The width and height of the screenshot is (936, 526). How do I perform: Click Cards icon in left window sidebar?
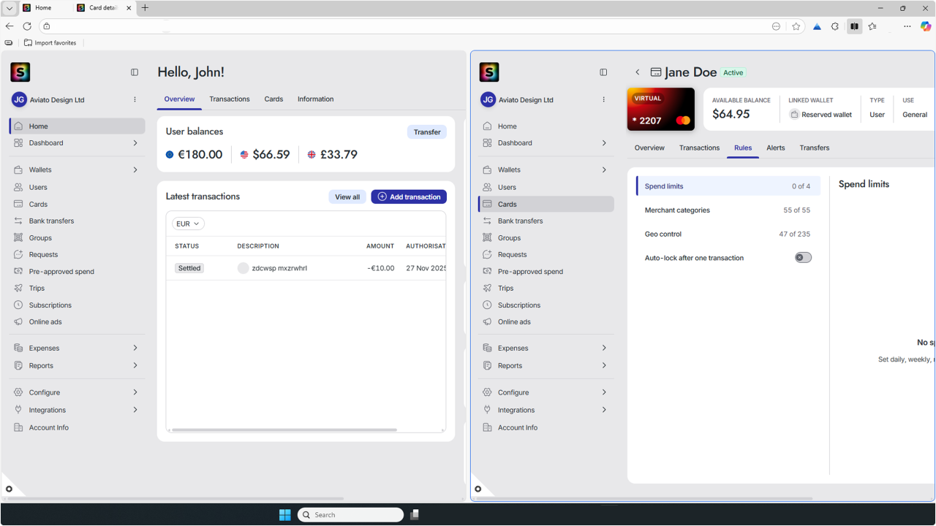18,205
